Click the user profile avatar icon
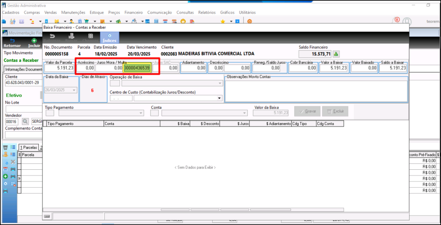 pos(406,21)
